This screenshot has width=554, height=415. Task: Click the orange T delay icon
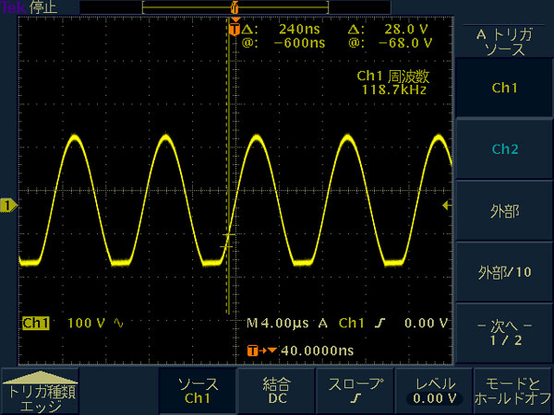point(257,350)
